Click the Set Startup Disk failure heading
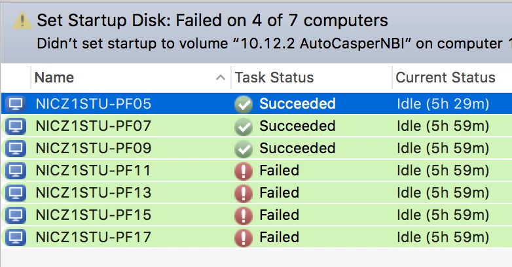Viewport: 512px width, 267px height. pyautogui.click(x=212, y=21)
